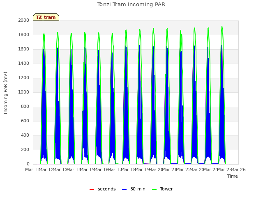This screenshot has height=197, width=263.
Task: Click the 1400 y-axis tick label
Action: [24, 63]
